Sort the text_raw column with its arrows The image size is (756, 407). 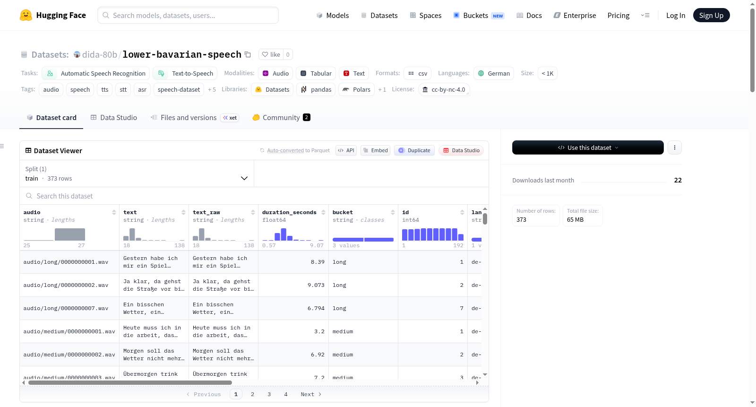pyautogui.click(x=253, y=212)
